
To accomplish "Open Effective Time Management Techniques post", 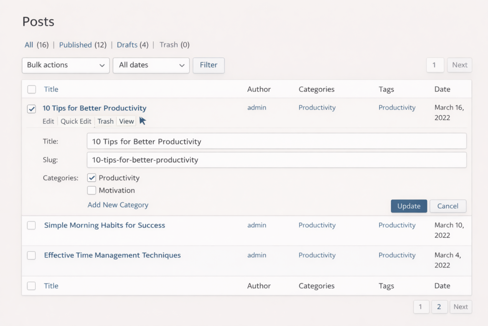I will click(112, 255).
